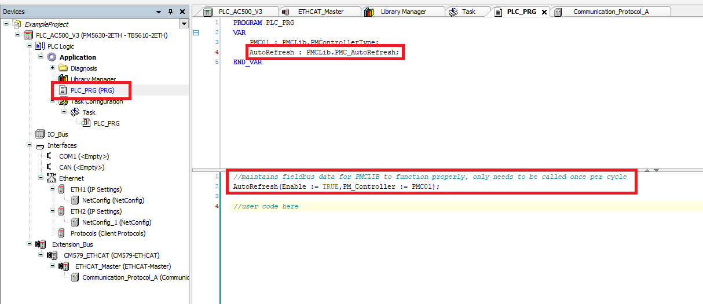703x304 pixels.
Task: Click the PLC Logic icon in tree
Action: [x=40, y=46]
